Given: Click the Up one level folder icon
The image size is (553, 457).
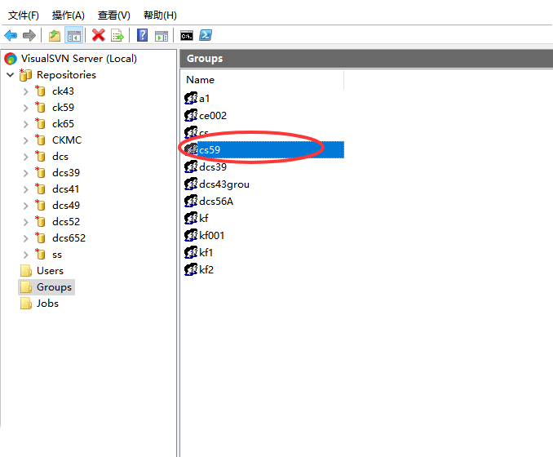Looking at the screenshot, I should coord(55,36).
